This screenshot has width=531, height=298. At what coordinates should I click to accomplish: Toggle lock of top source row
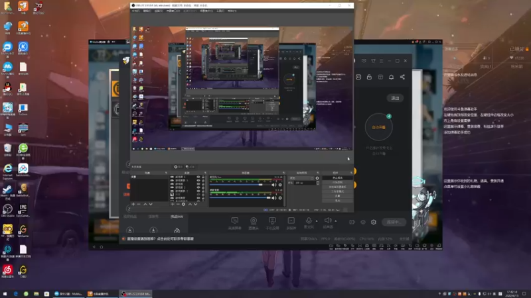point(203,177)
